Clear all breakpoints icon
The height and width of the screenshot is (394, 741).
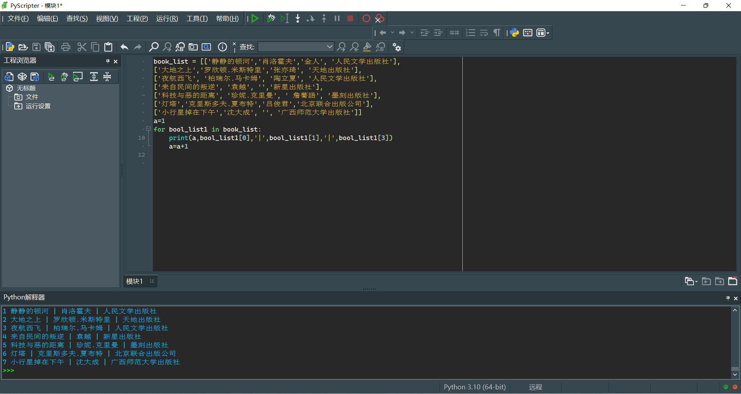tap(379, 19)
